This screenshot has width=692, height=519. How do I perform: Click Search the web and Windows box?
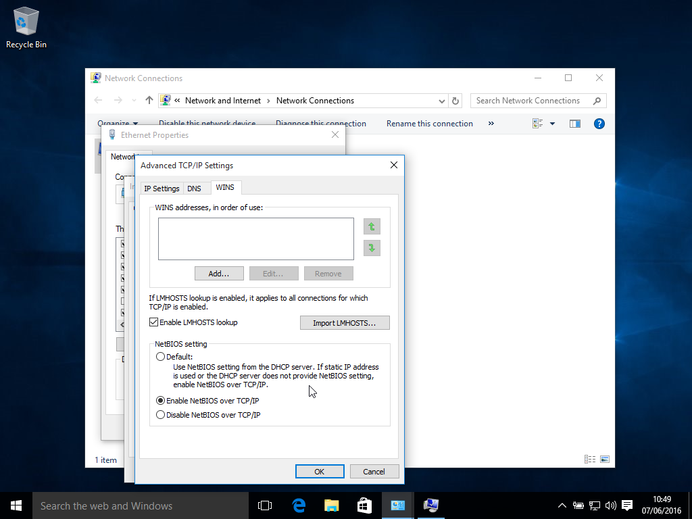[x=141, y=505]
